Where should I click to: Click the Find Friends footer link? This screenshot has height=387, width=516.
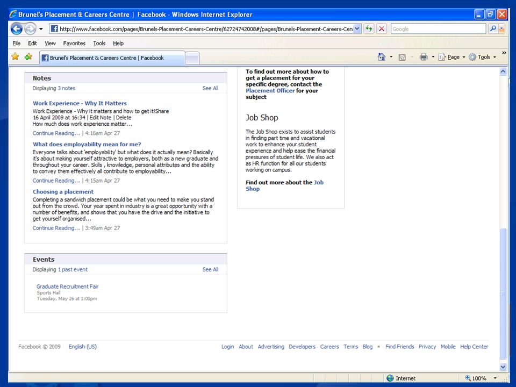coord(399,347)
